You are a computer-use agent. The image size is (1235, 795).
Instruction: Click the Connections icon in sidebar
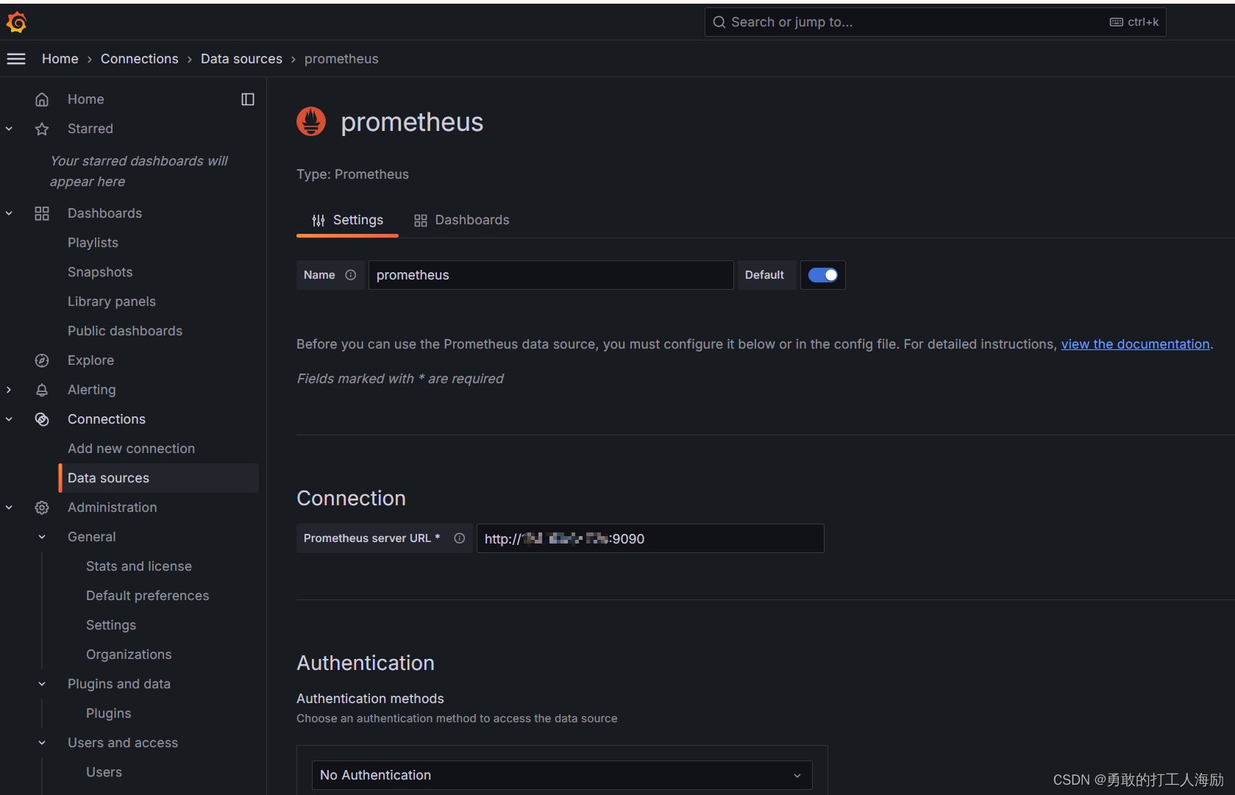pos(42,419)
